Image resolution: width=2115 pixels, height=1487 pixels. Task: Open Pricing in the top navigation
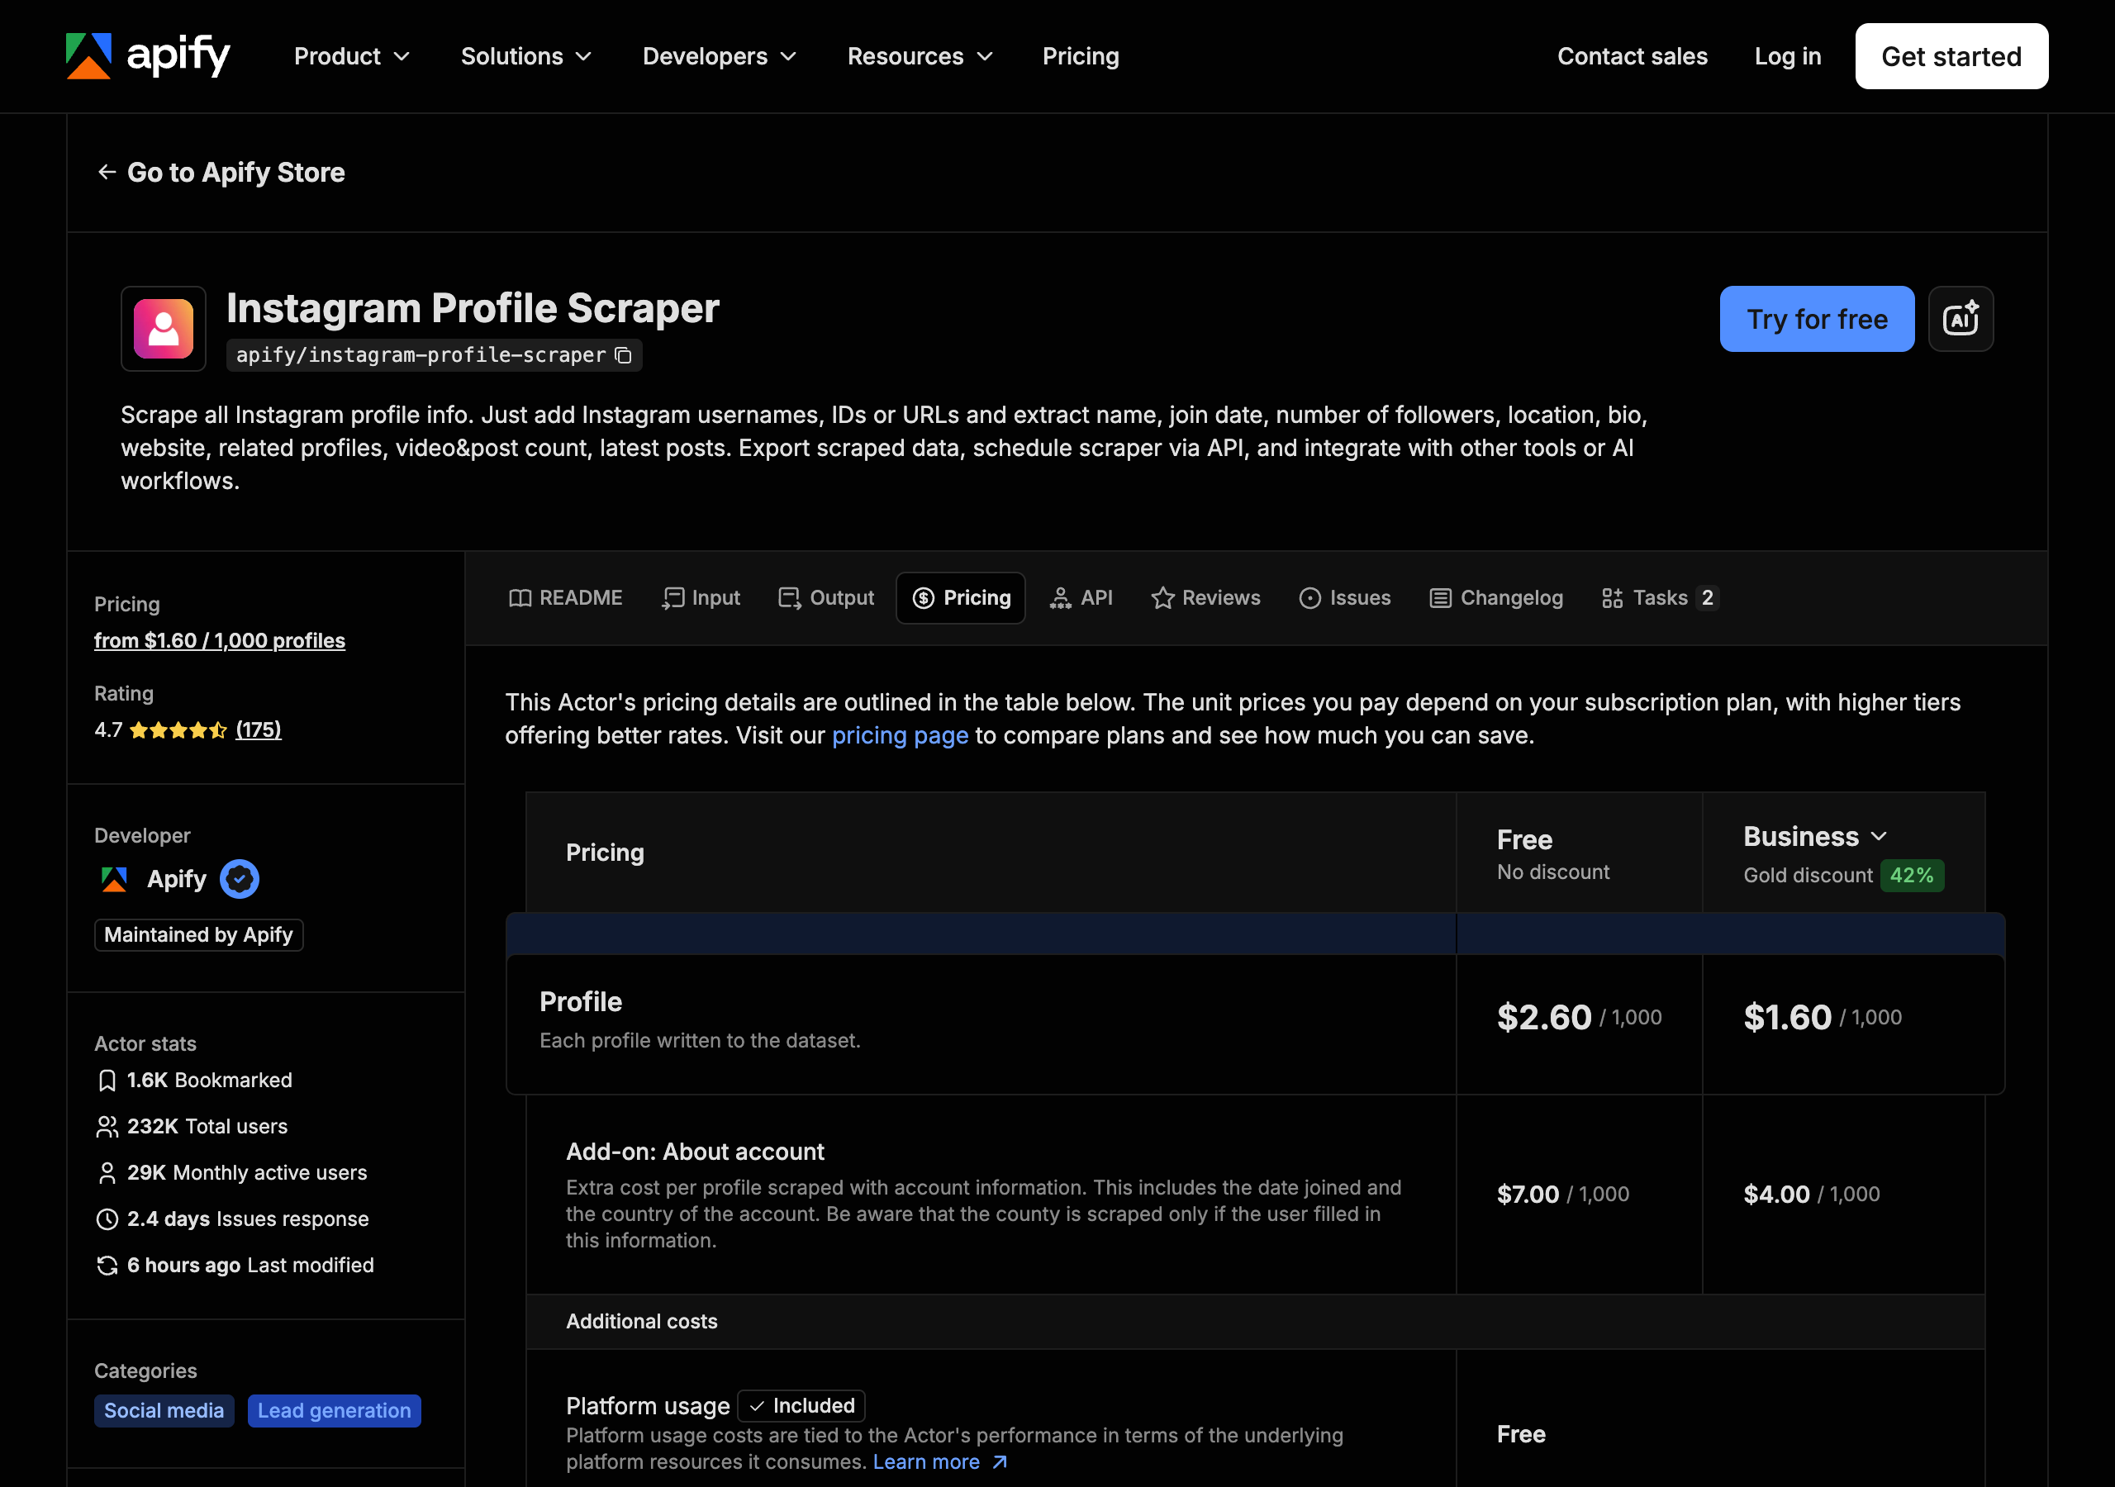click(x=1081, y=56)
